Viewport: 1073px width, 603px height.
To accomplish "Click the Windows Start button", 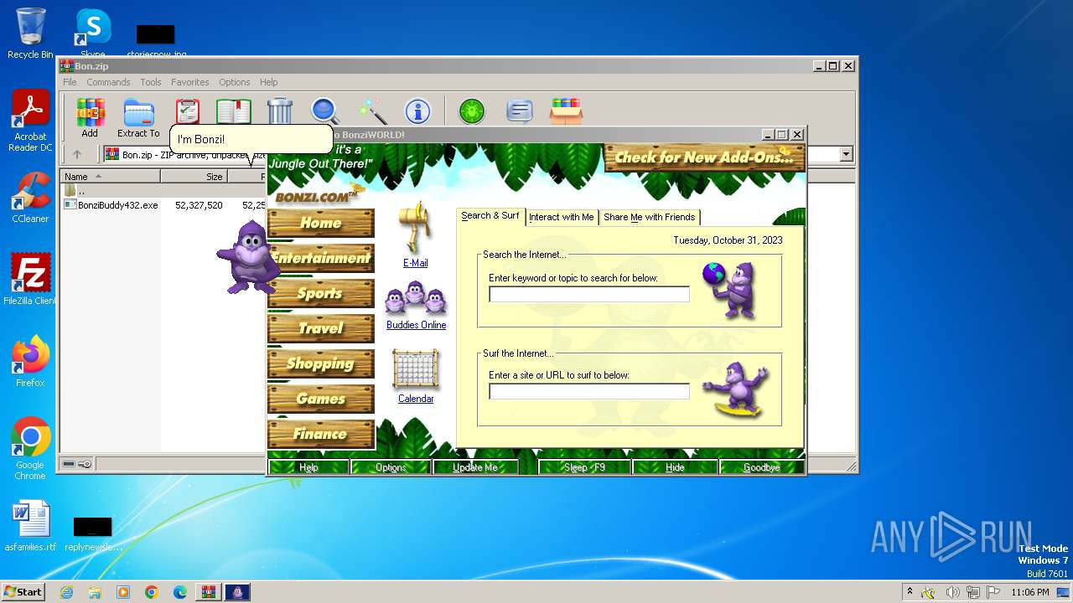I will click(23, 591).
